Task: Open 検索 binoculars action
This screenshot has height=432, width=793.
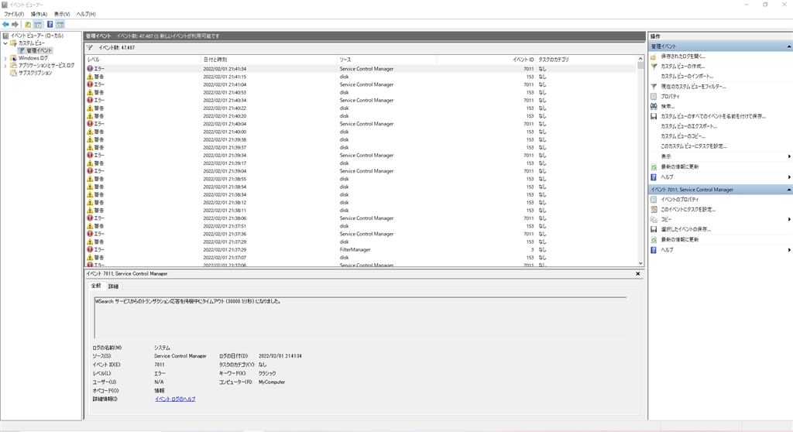Action: pyautogui.click(x=668, y=106)
